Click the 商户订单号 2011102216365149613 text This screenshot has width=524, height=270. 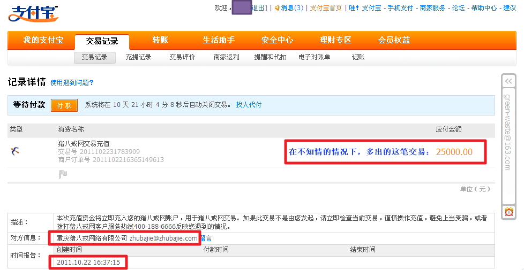111,160
